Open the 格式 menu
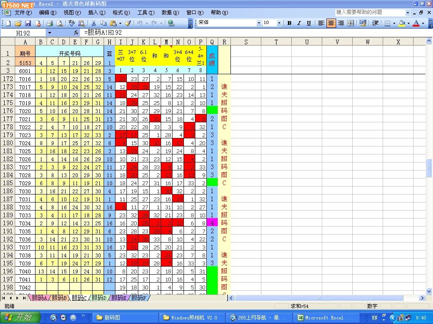 (121, 12)
